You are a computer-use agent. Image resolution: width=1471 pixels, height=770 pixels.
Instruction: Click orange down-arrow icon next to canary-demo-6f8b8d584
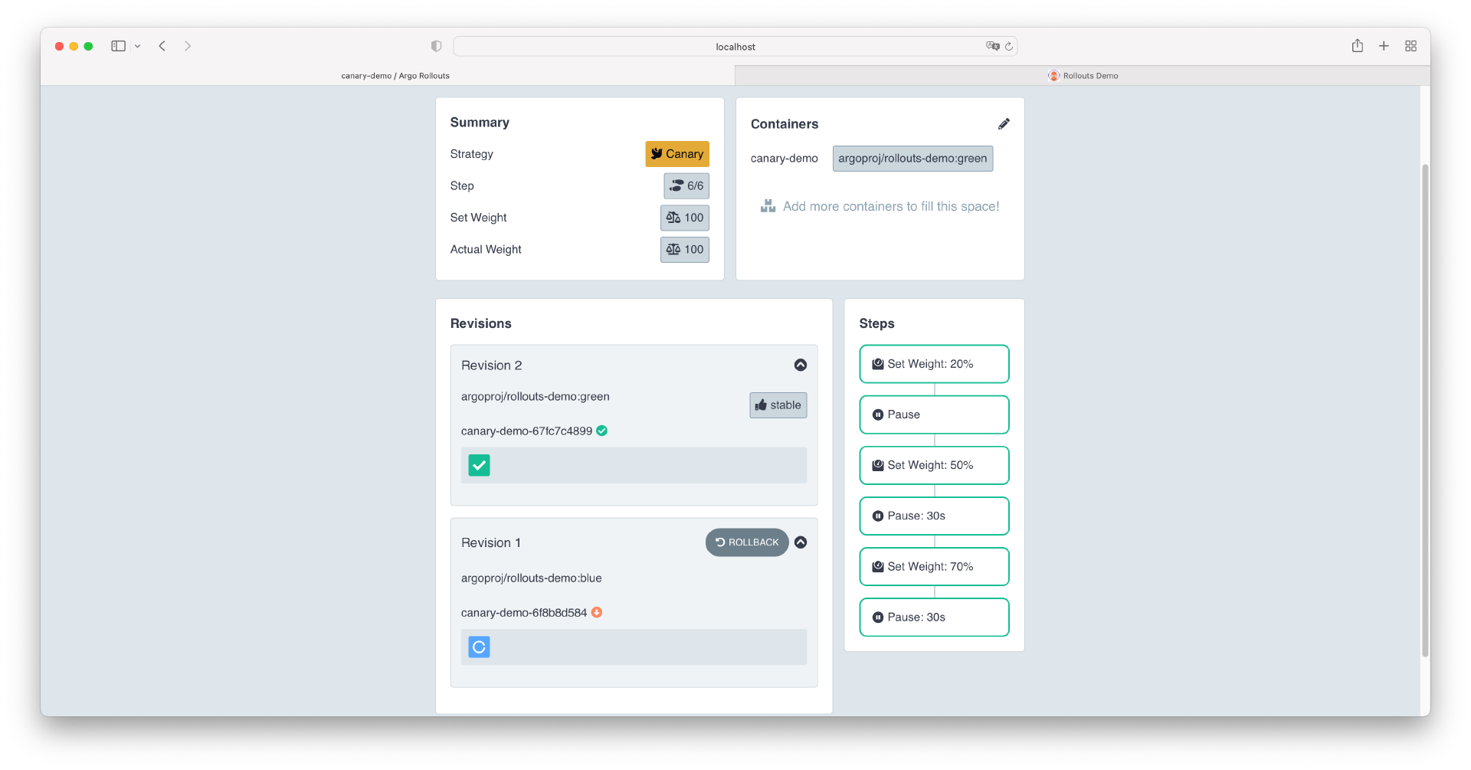pos(597,612)
